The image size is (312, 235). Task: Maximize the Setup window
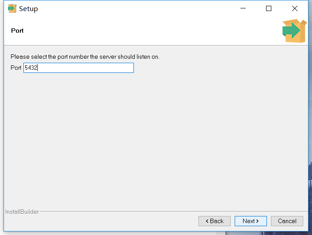click(x=269, y=8)
